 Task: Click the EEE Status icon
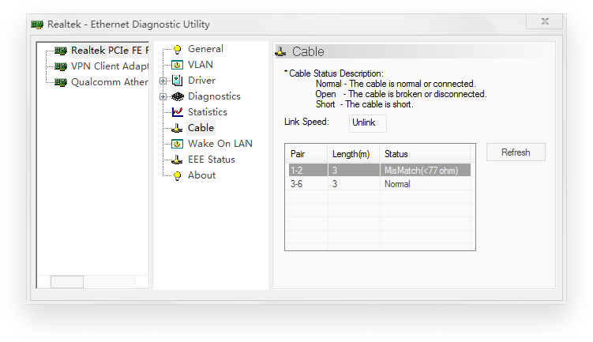(177, 160)
